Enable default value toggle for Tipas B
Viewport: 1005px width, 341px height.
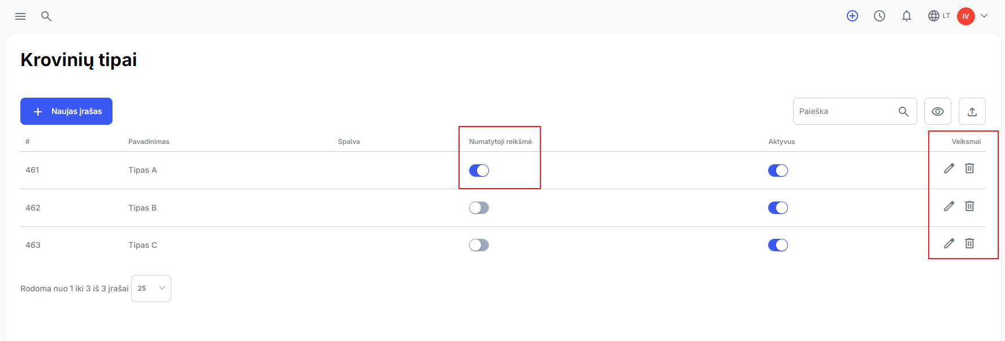[479, 208]
